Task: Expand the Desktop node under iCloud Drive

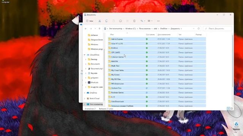Action: pyautogui.click(x=86, y=59)
